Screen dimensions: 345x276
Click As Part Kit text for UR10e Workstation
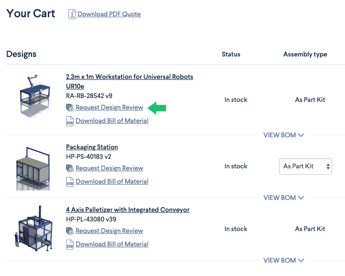click(310, 99)
